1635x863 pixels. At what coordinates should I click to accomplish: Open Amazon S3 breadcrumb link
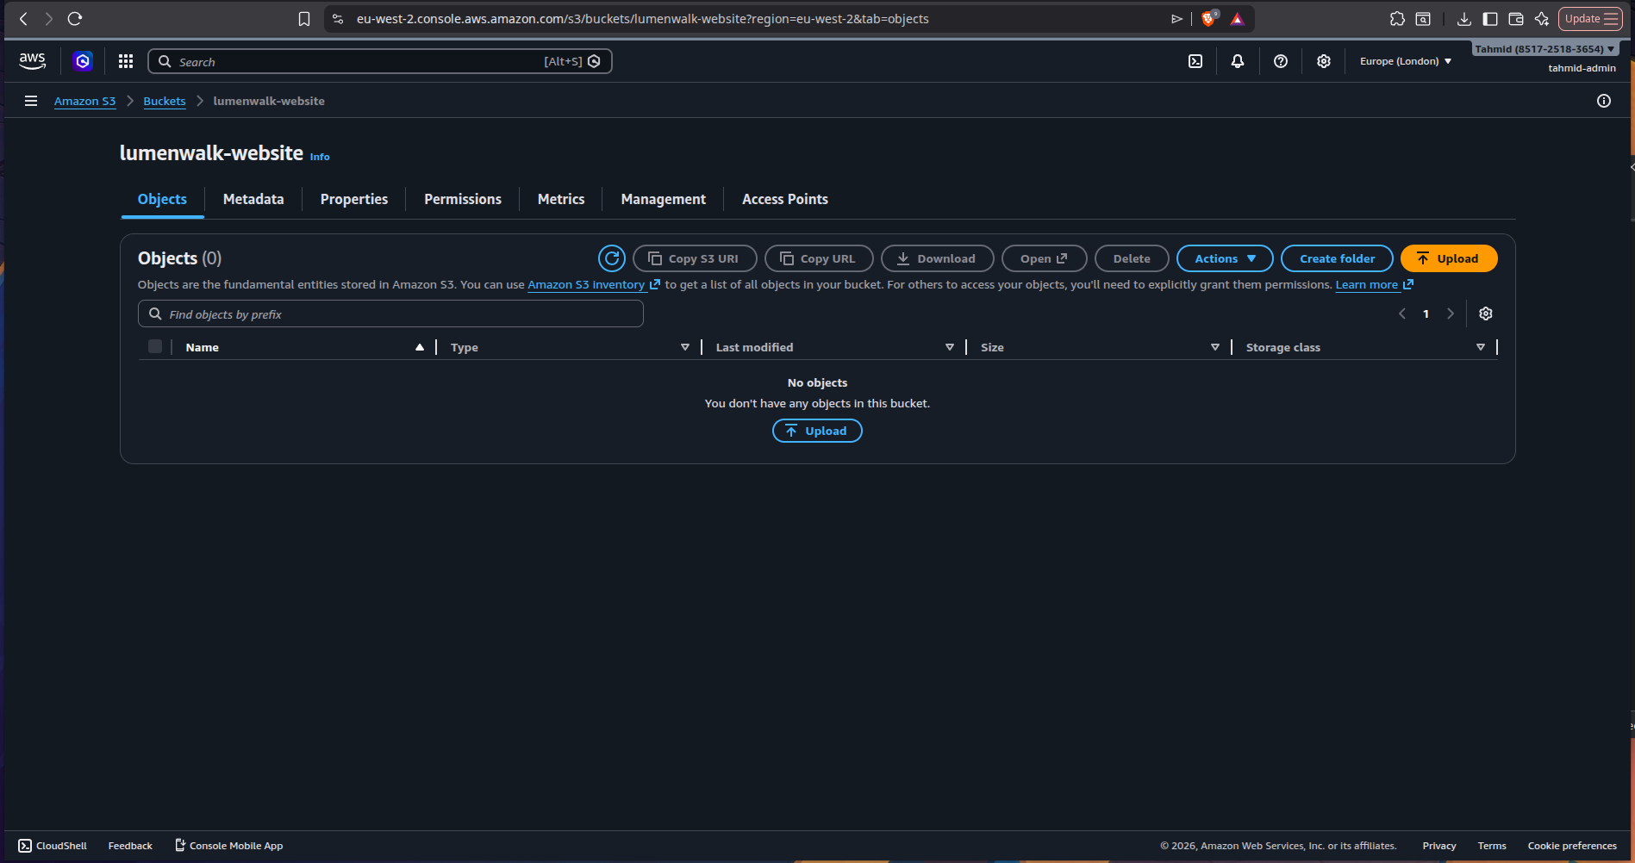click(x=84, y=101)
